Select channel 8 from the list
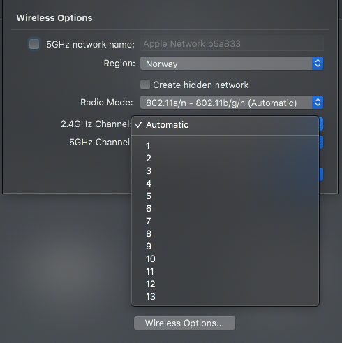Viewport: 342px width, 343px height. pos(225,234)
